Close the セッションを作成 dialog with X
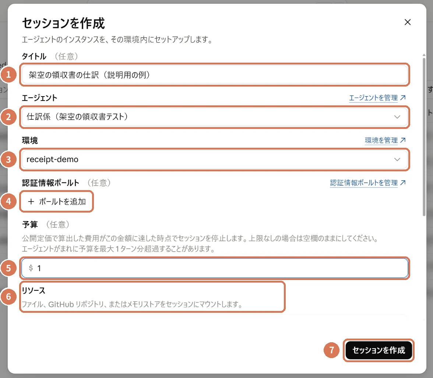Screen dimensions: 433x378 pos(407,22)
